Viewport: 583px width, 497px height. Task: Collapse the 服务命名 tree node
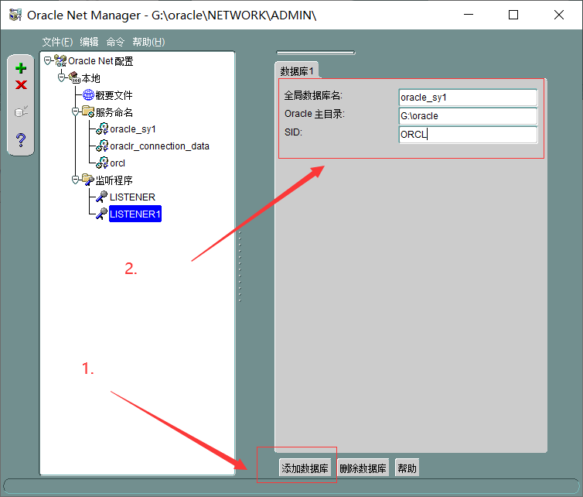[76, 111]
